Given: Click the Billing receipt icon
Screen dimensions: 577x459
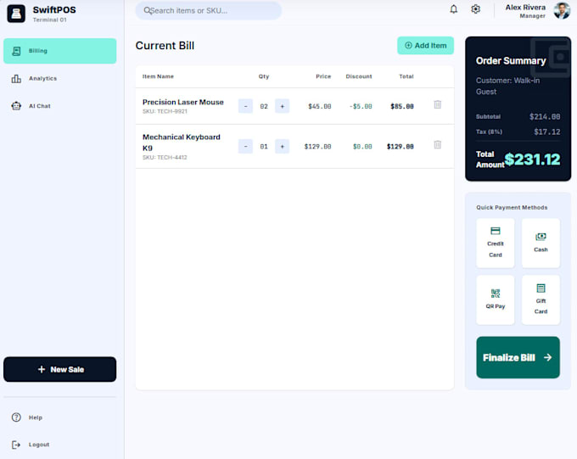Looking at the screenshot, I should click(x=16, y=51).
